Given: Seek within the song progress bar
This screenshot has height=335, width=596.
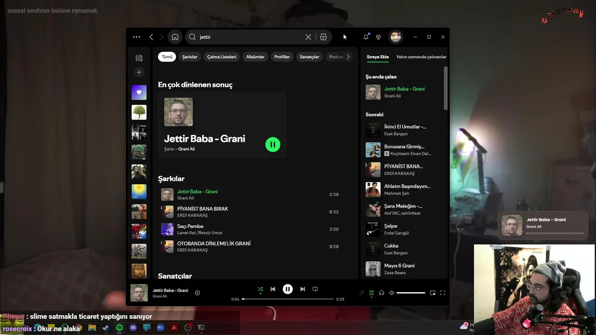Looking at the screenshot, I should point(288,299).
